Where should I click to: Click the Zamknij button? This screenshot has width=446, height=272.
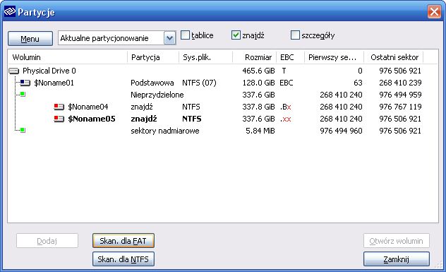(396, 259)
